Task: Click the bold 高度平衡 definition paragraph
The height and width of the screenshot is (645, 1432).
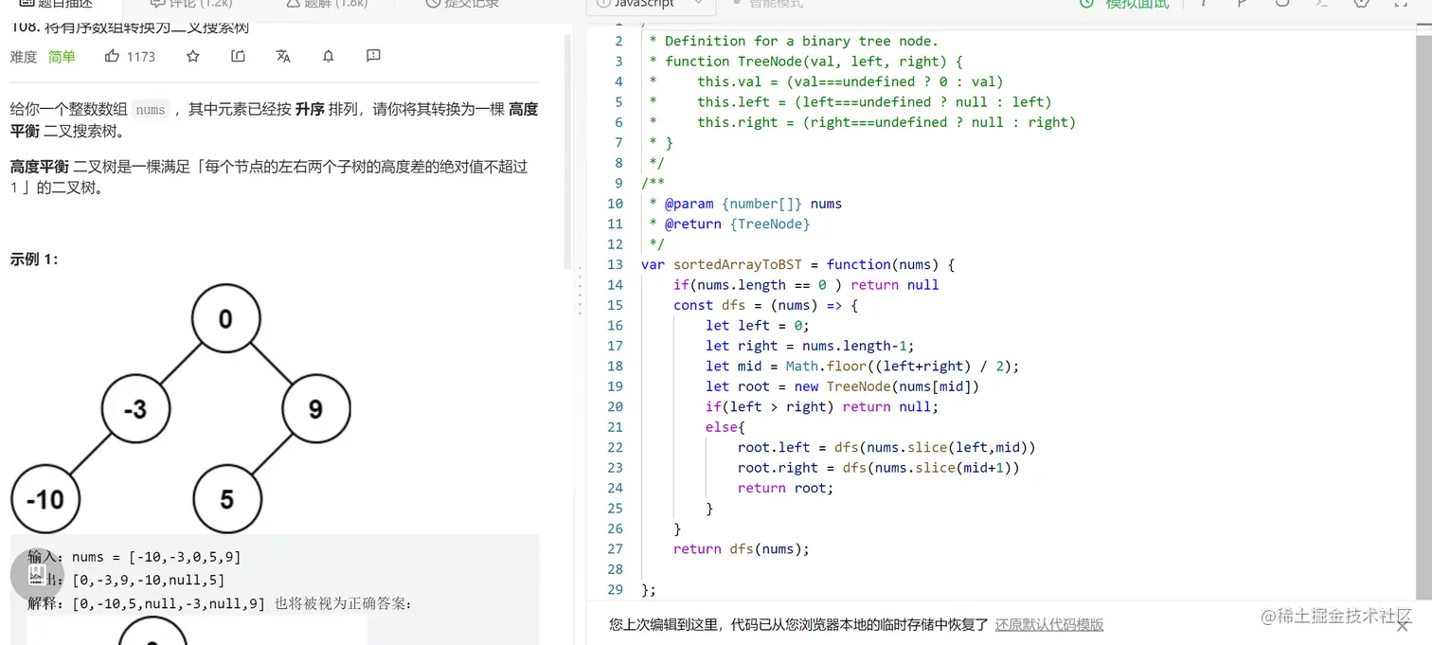Action: (x=269, y=176)
